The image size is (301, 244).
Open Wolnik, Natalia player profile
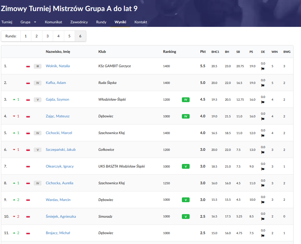click(58, 66)
